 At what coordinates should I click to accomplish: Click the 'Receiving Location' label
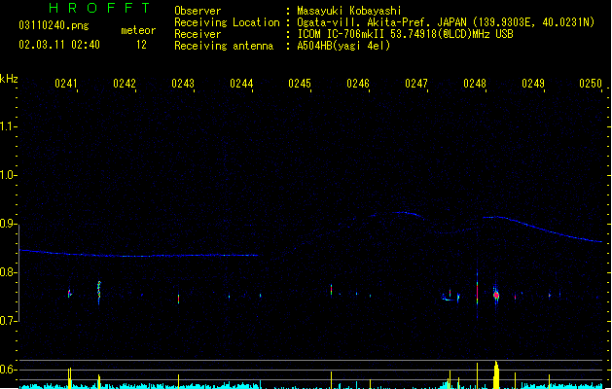coord(227,22)
